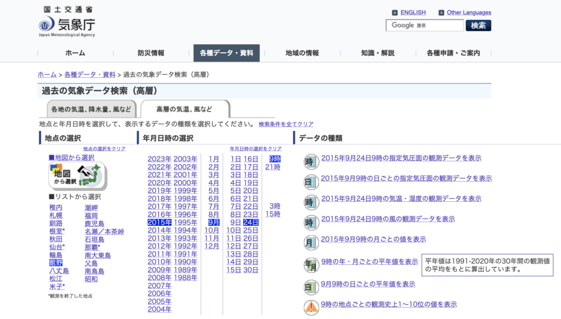Image resolution: width=561 pixels, height=319 pixels.
Task: Click the Google search input field
Action: (425, 25)
